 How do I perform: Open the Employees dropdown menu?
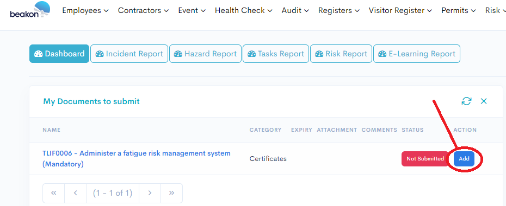coord(85,10)
